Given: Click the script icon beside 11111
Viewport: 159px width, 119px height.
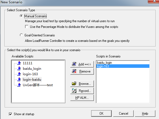Looking at the screenshot, I should pos(19,63).
